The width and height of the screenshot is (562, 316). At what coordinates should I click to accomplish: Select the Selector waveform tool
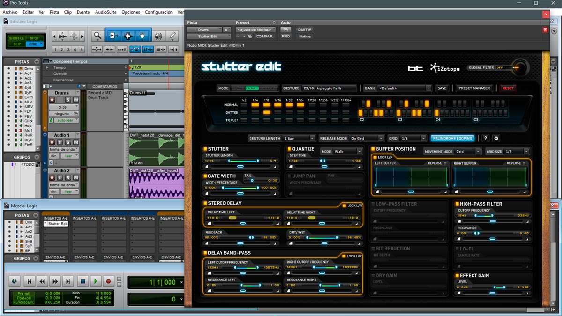[x=128, y=36]
